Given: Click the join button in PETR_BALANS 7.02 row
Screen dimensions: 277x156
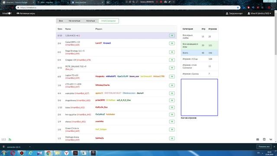Looking at the screenshot, I should [x=172, y=68].
